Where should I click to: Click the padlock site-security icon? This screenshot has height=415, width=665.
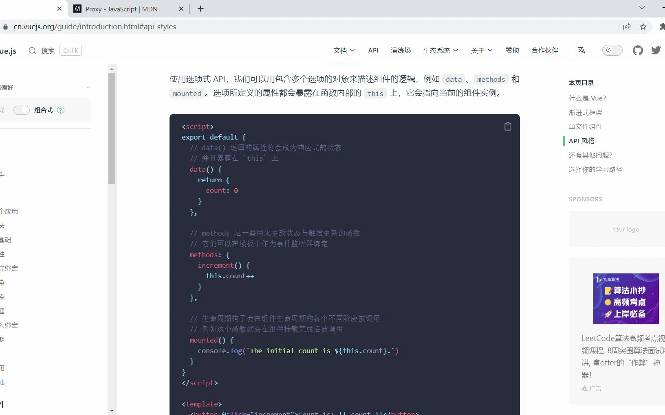point(6,27)
